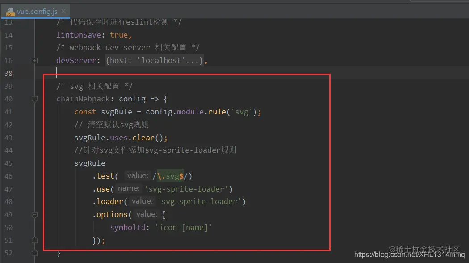Place cursor on lintOnSave property
Screen dimensions: 469x263
[x=79, y=35]
